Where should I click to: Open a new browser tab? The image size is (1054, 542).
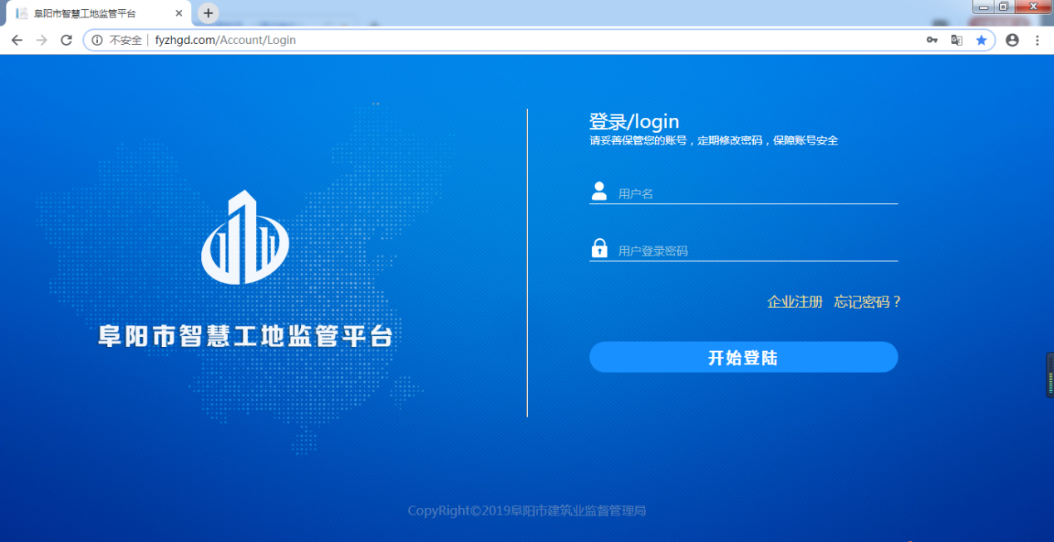click(208, 13)
